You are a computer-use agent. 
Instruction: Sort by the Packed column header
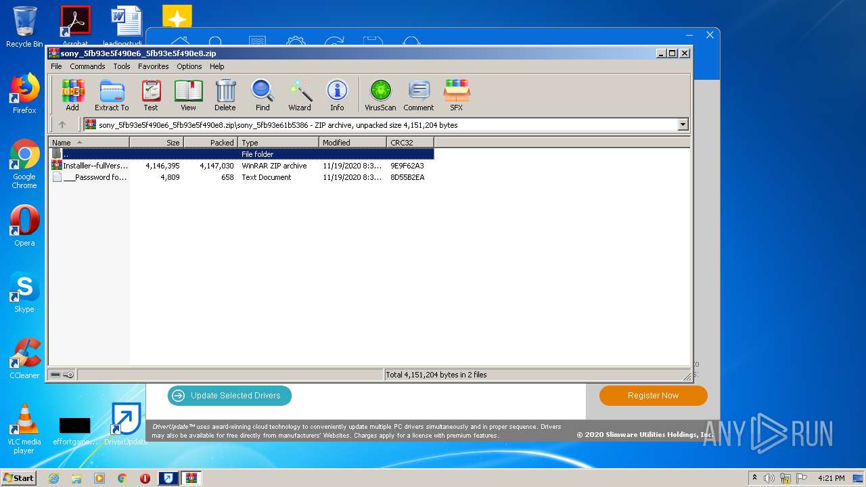tap(210, 142)
